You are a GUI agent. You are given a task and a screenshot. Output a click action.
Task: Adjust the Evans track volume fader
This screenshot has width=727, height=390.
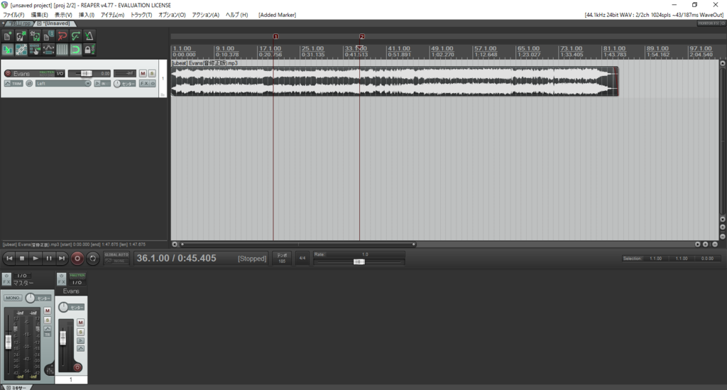pos(86,73)
